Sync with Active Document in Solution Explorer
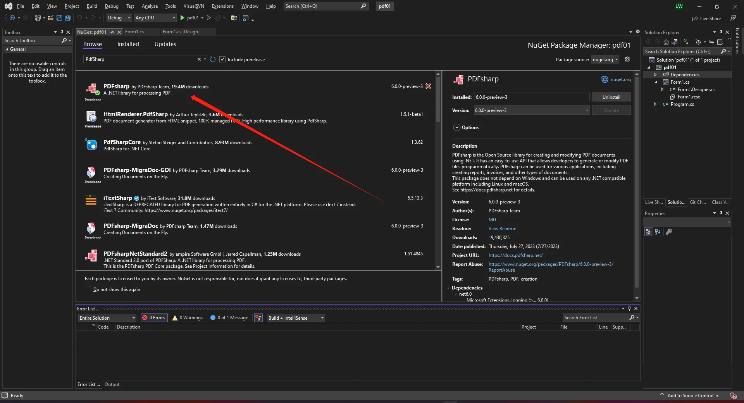 coord(711,42)
